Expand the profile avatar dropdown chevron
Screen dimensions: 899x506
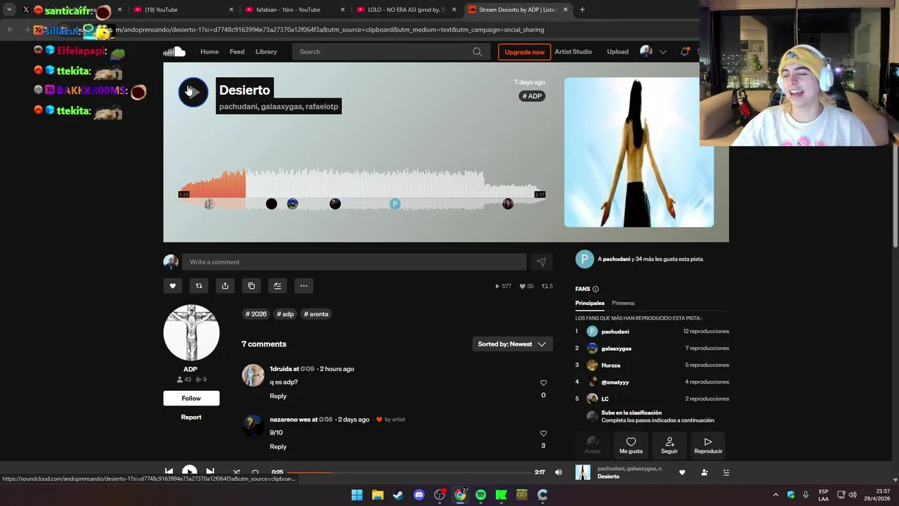tap(662, 51)
